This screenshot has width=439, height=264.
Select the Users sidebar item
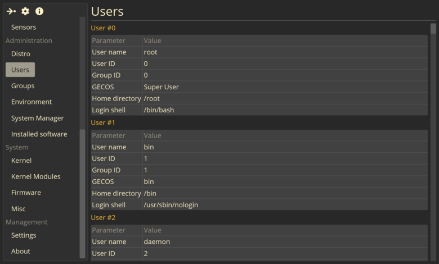tap(20, 70)
